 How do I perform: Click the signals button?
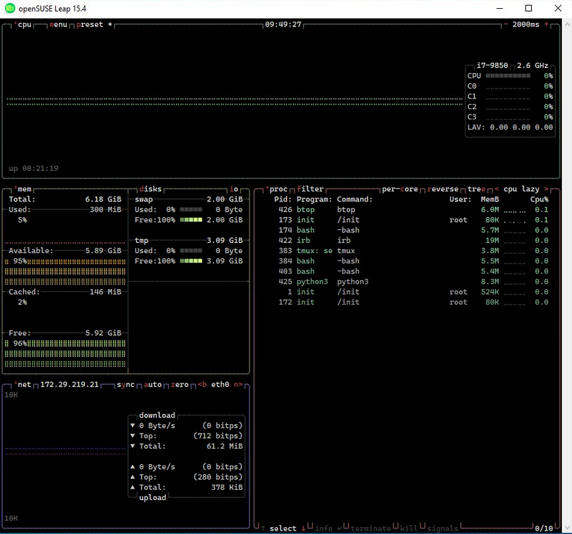(442, 529)
